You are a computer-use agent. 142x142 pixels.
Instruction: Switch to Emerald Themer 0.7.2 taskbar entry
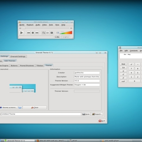[20, 141]
